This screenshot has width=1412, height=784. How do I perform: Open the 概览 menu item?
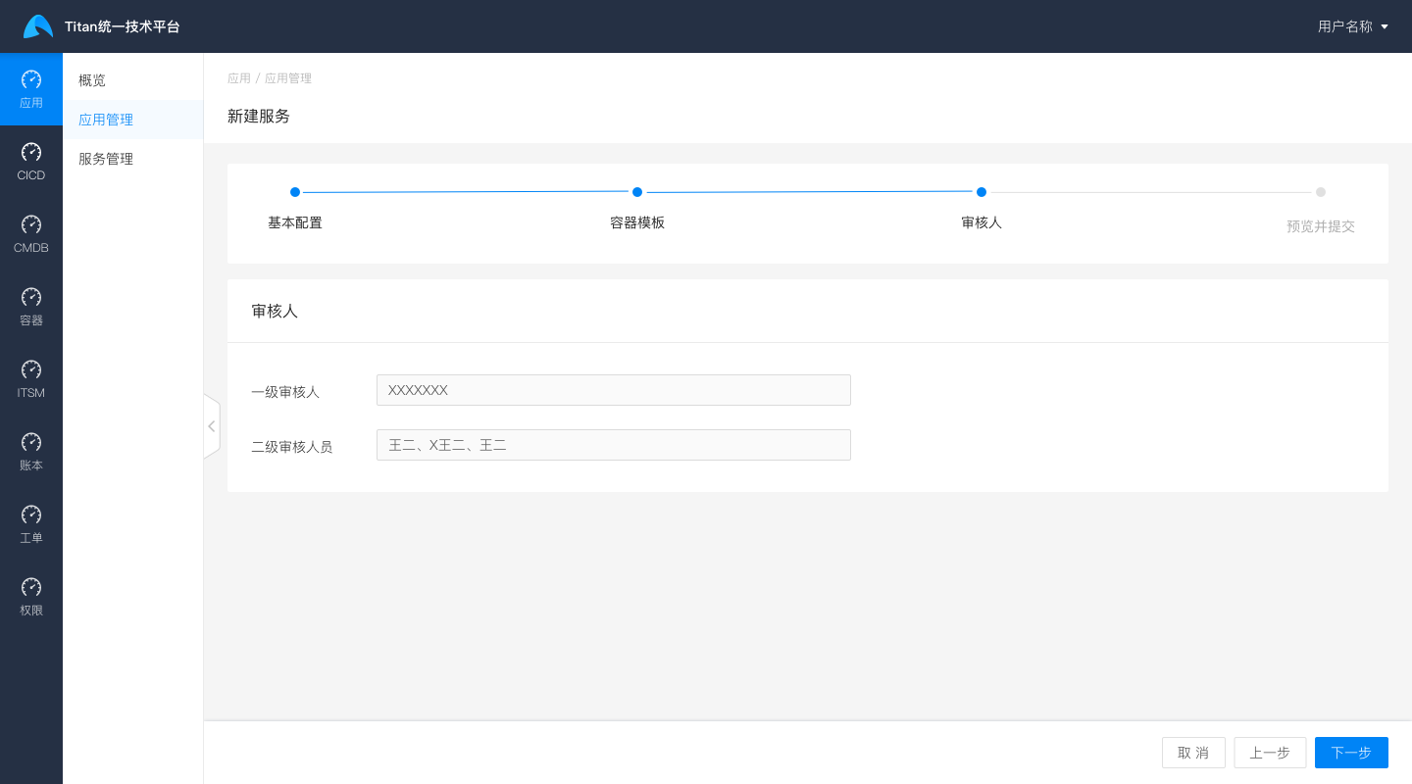(92, 80)
